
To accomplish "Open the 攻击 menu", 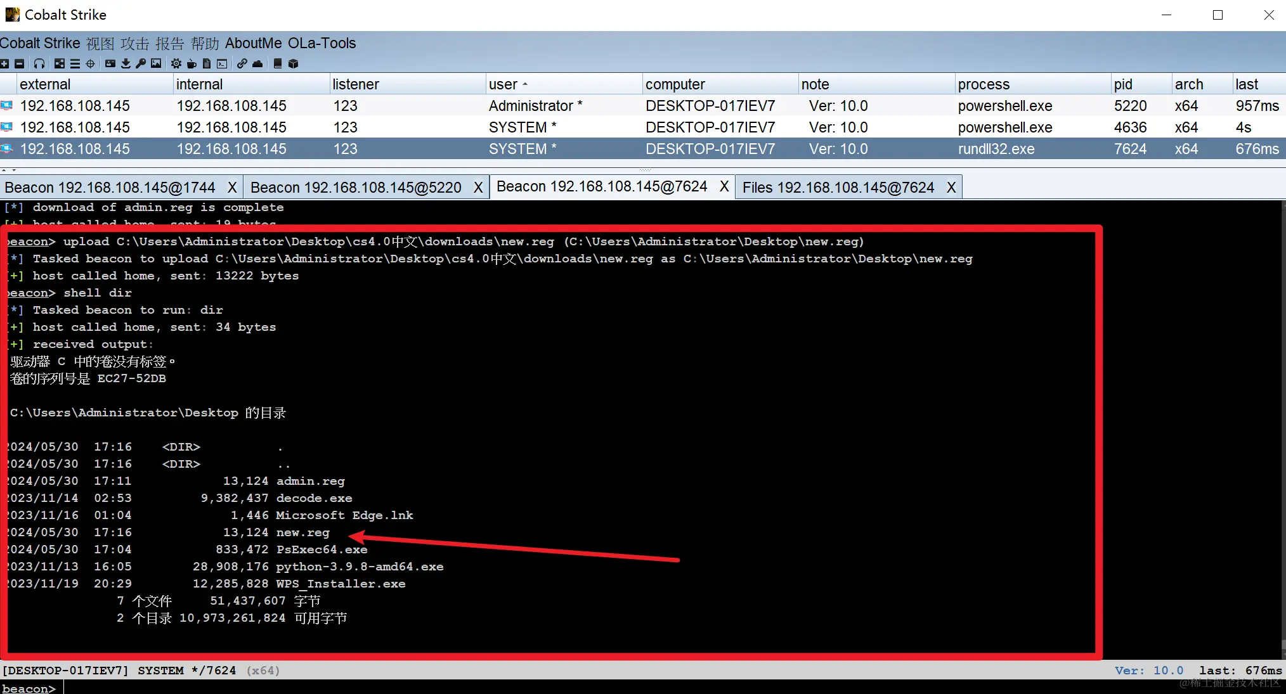I will [x=134, y=43].
